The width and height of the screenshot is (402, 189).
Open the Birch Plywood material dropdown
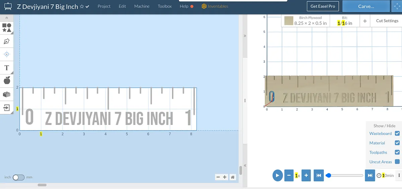(305, 21)
